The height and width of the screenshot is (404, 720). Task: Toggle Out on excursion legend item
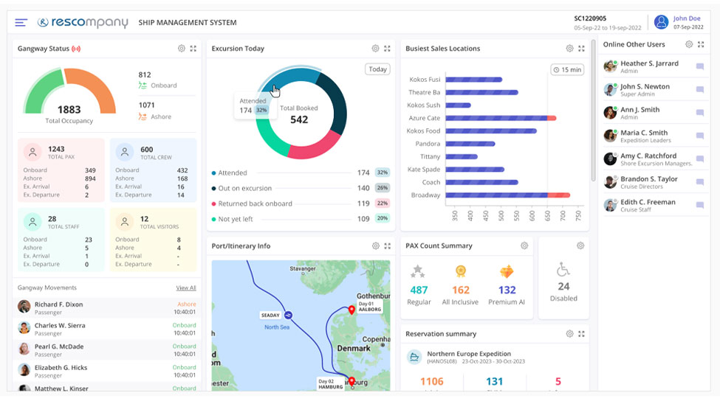coord(244,189)
